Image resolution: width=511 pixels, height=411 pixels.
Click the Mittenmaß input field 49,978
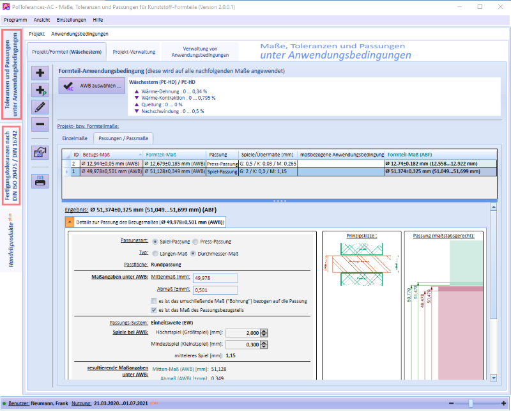(215, 278)
